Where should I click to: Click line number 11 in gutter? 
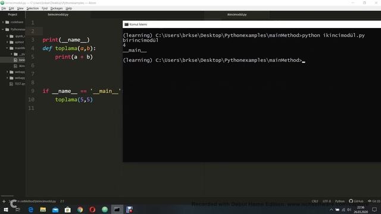pyautogui.click(x=32, y=108)
